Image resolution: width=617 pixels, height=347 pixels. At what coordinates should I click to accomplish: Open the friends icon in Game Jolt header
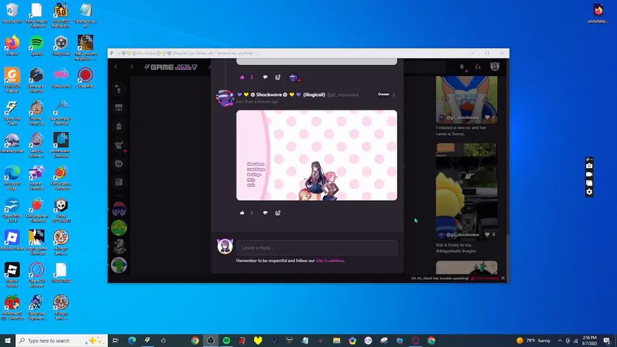pyautogui.click(x=478, y=67)
